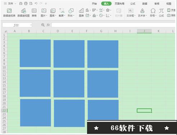Click the select-all corner of the grid
This screenshot has width=177, height=135.
[5, 31]
